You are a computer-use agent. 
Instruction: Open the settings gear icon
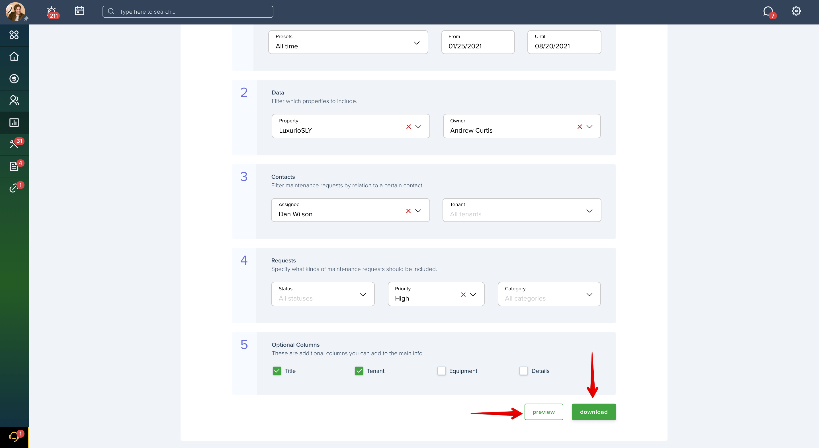pyautogui.click(x=796, y=11)
